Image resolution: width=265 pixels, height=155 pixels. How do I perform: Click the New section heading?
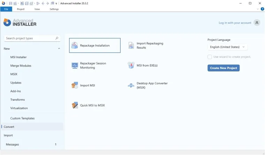[x=7, y=49]
